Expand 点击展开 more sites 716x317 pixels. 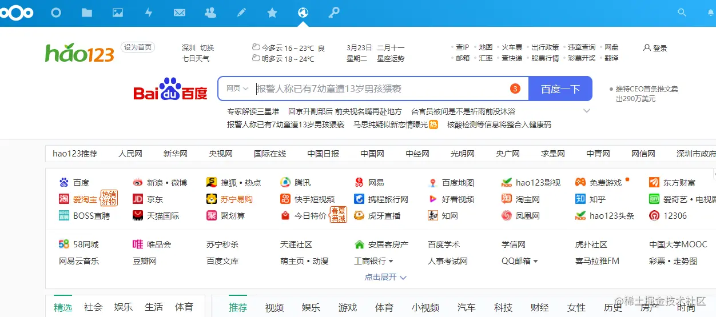[x=385, y=278]
